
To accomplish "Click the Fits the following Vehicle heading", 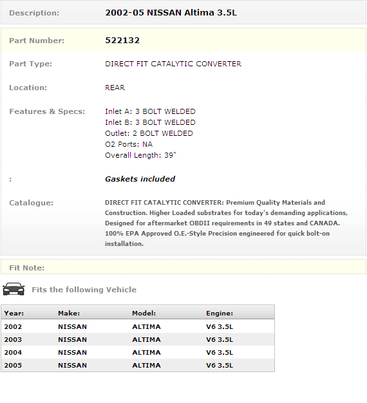I will tap(84, 290).
